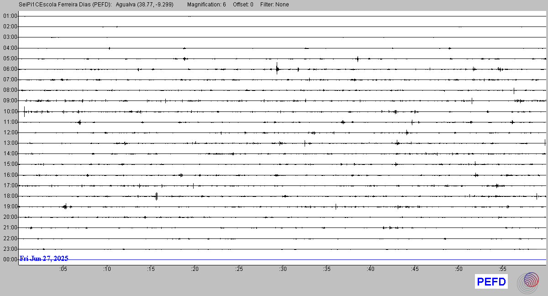Image resolution: width=548 pixels, height=296 pixels.
Task: Click the :40 minute axis label
Action: click(x=370, y=269)
